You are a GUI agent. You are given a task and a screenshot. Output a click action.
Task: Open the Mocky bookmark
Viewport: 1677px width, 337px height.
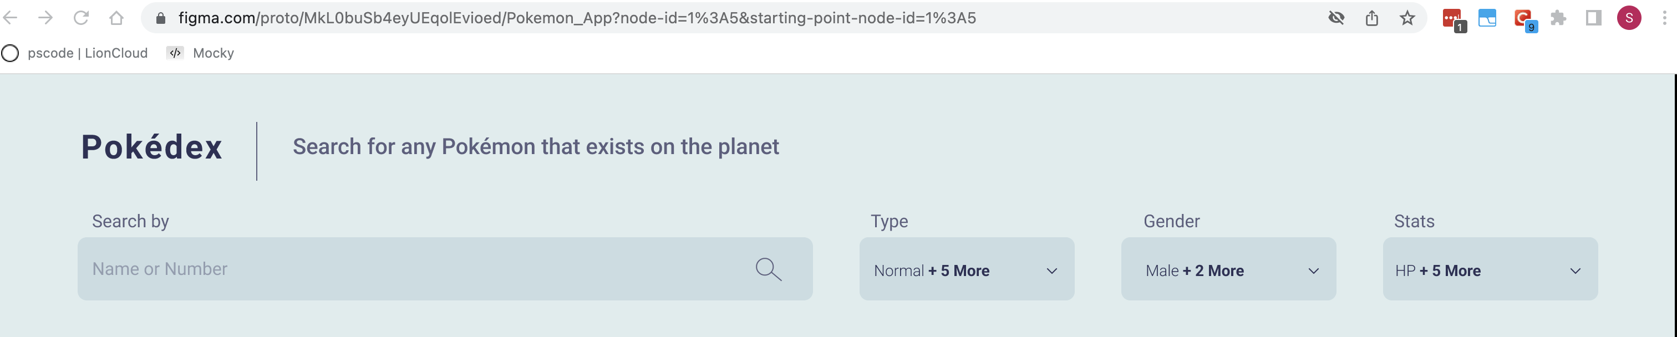tap(201, 53)
